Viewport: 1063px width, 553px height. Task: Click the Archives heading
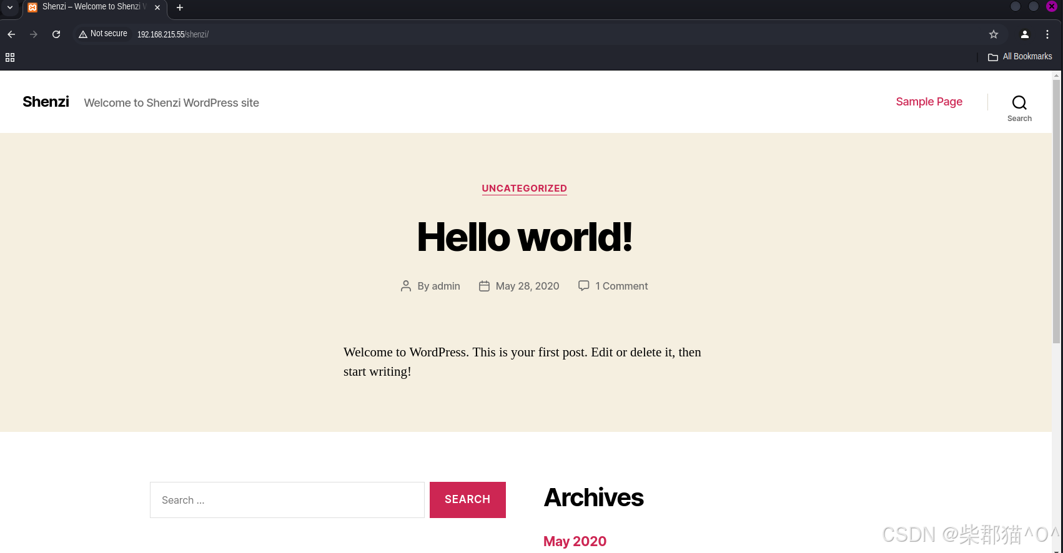click(593, 497)
